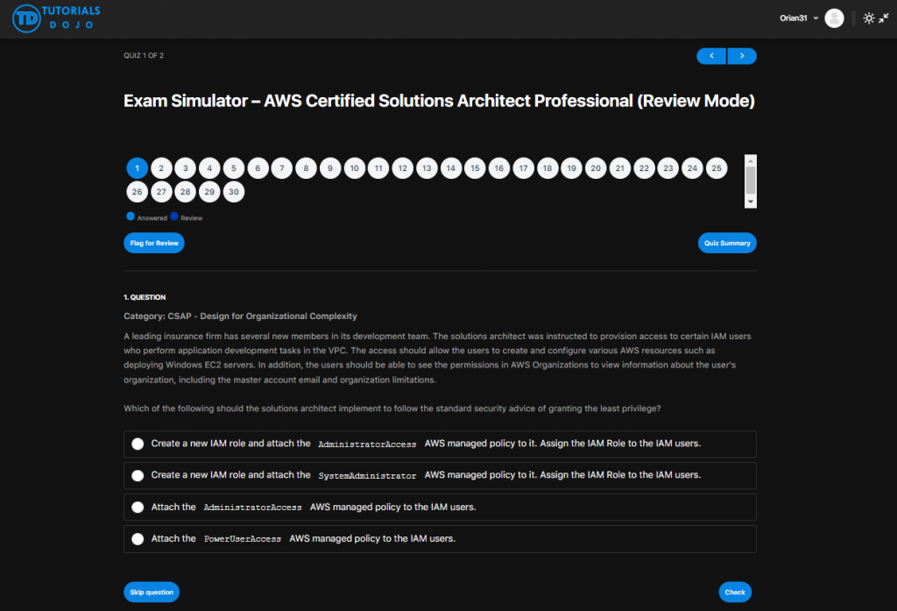Screen dimensions: 897x611
Task: Flag this question for review
Action: [153, 243]
